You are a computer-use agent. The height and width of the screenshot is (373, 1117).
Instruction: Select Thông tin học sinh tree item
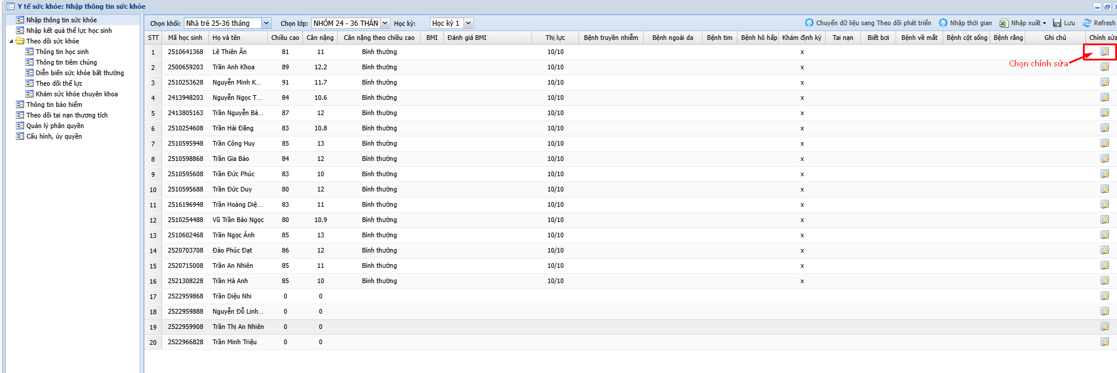pyautogui.click(x=62, y=52)
